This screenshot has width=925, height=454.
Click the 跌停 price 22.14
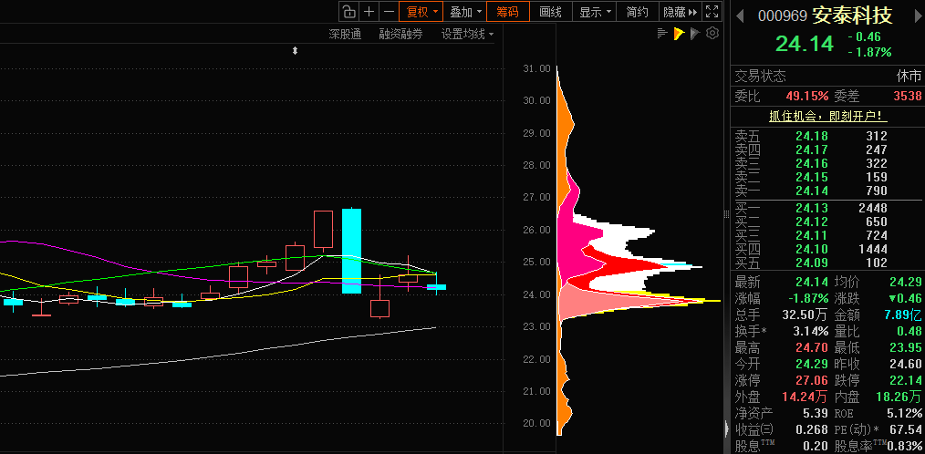coord(905,380)
